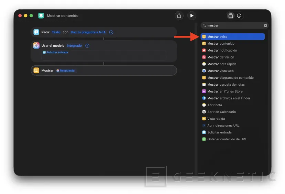Screen dimensions: 285x194
Task: Click the 'Haz tu pregunta a la IA' prompt
Action: pyautogui.click(x=88, y=32)
